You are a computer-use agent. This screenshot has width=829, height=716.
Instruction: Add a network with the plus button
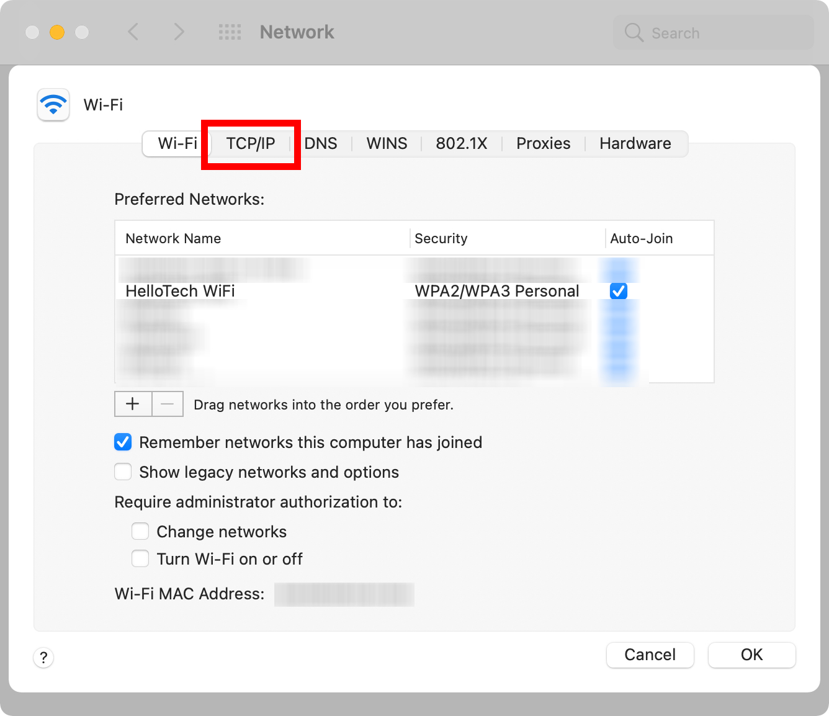tap(133, 404)
